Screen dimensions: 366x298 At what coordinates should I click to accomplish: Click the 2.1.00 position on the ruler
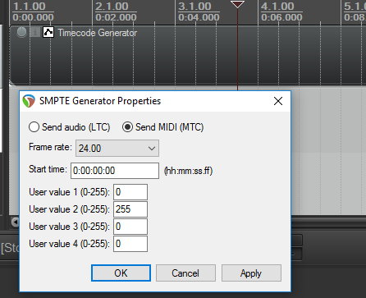click(x=112, y=7)
